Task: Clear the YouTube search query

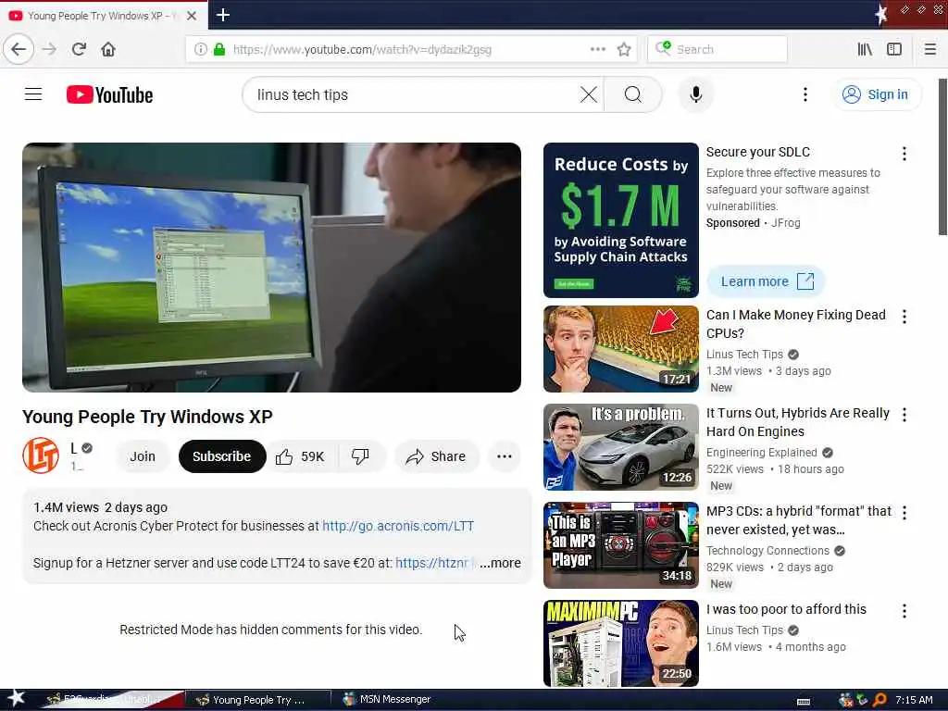Action: pyautogui.click(x=588, y=94)
